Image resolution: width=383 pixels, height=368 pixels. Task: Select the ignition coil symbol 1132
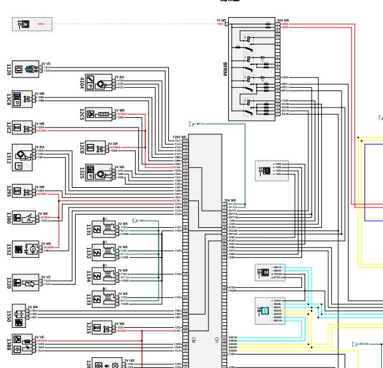tap(104, 253)
